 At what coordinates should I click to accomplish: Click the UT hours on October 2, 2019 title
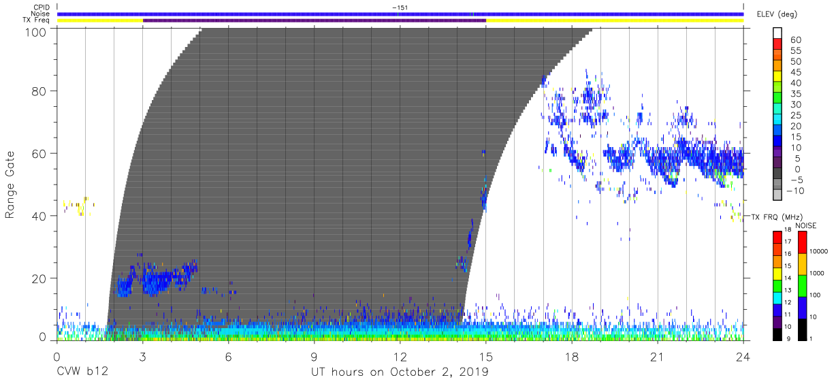[x=400, y=372]
